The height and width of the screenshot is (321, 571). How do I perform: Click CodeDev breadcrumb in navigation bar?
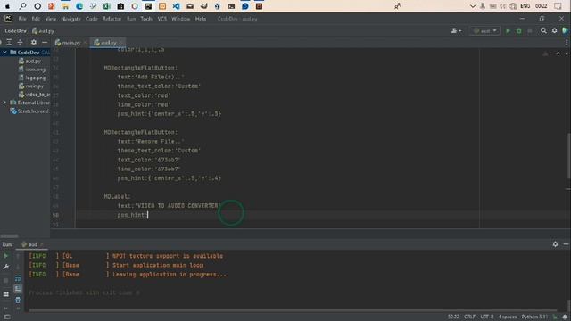(16, 31)
